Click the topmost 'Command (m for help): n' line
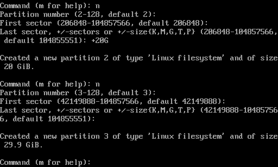The height and width of the screenshot is (167, 278). pos(50,6)
